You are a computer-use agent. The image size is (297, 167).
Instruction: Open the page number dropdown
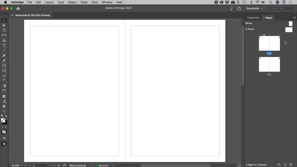click(x=49, y=165)
